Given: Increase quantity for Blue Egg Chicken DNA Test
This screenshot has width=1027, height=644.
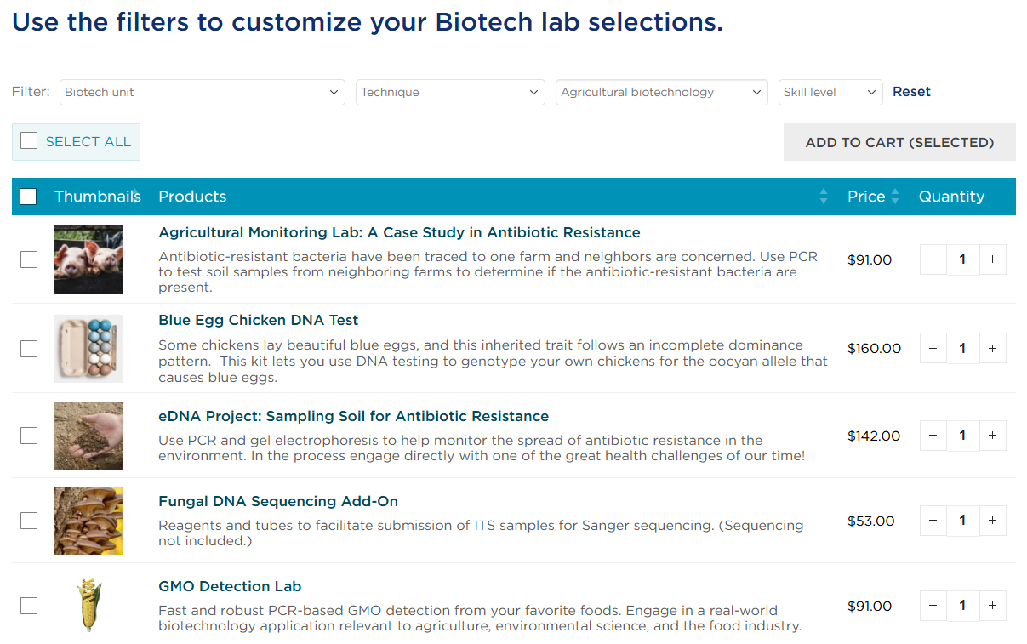Looking at the screenshot, I should coord(992,348).
